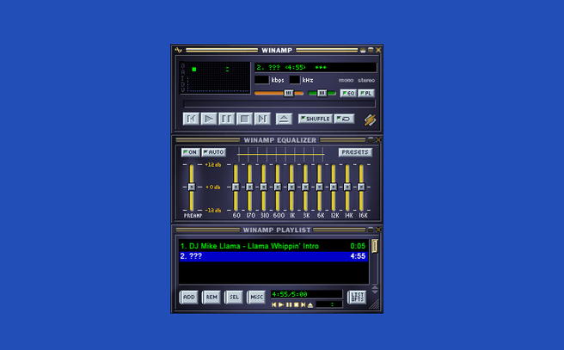Click the Previous track button in main window
The height and width of the screenshot is (350, 564).
(x=191, y=119)
